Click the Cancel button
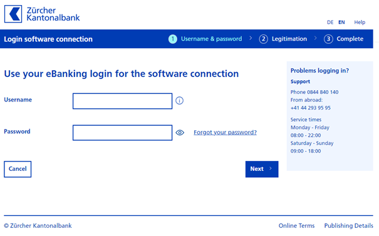The height and width of the screenshot is (236, 379). (18, 169)
